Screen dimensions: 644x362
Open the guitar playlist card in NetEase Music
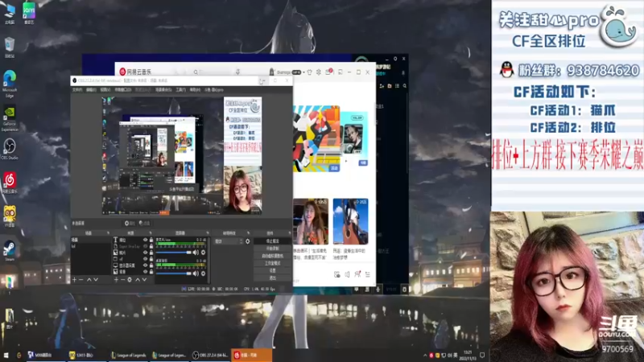pyautogui.click(x=350, y=221)
